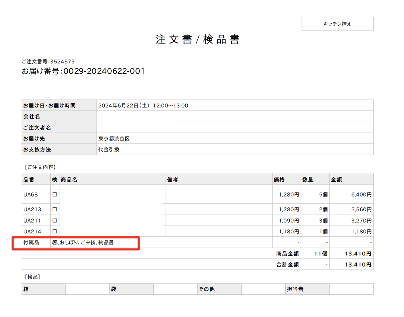The height and width of the screenshot is (317, 404).
Task: Tick the inspection checkbox for UA213
Action: coord(55,209)
